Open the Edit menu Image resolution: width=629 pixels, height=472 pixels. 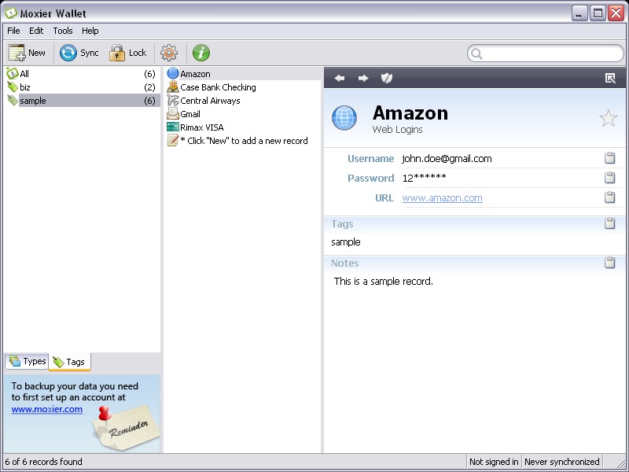(x=36, y=31)
